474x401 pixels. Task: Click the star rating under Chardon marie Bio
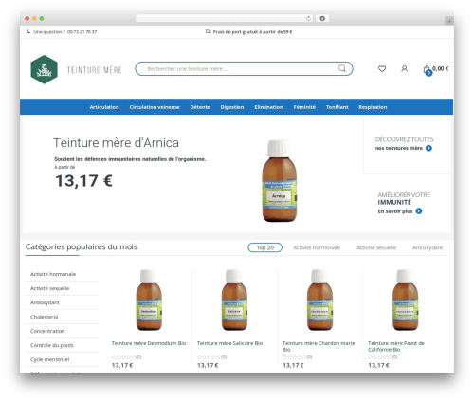click(x=294, y=357)
